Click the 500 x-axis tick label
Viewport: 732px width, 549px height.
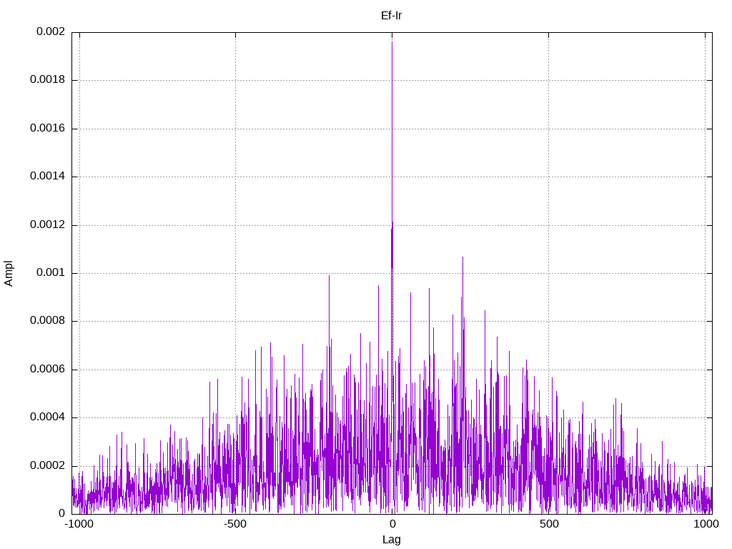click(549, 524)
